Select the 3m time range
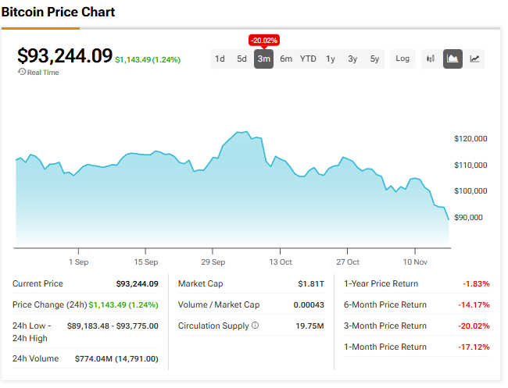This screenshot has width=508, height=388. point(264,59)
